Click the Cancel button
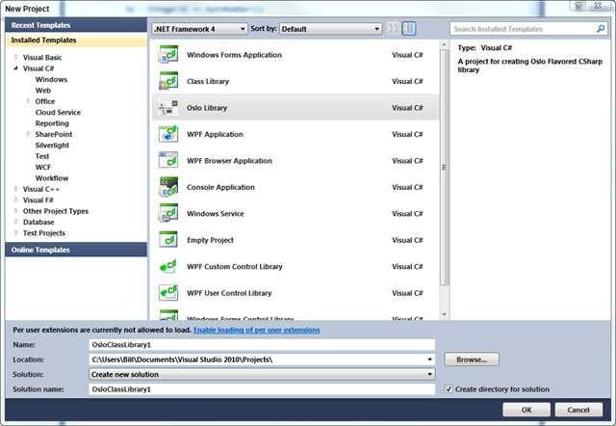Screen dimensions: 616x426 [578, 410]
